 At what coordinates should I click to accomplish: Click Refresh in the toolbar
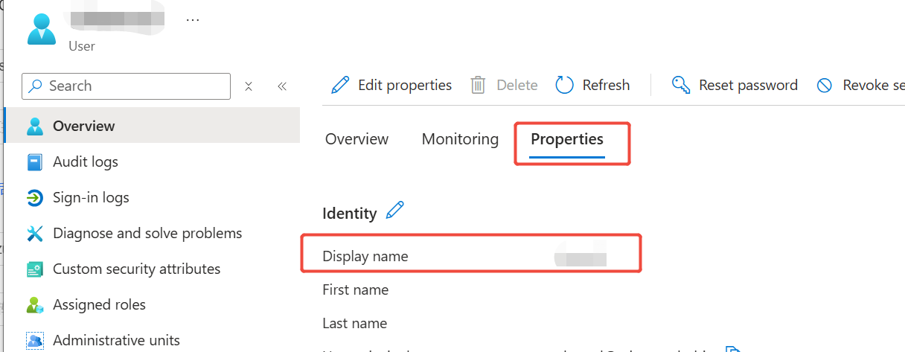593,85
